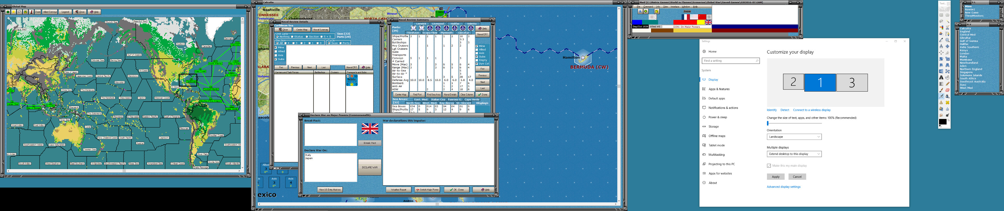Click the Find a setting search field
The image size is (1004, 211).
tap(731, 61)
